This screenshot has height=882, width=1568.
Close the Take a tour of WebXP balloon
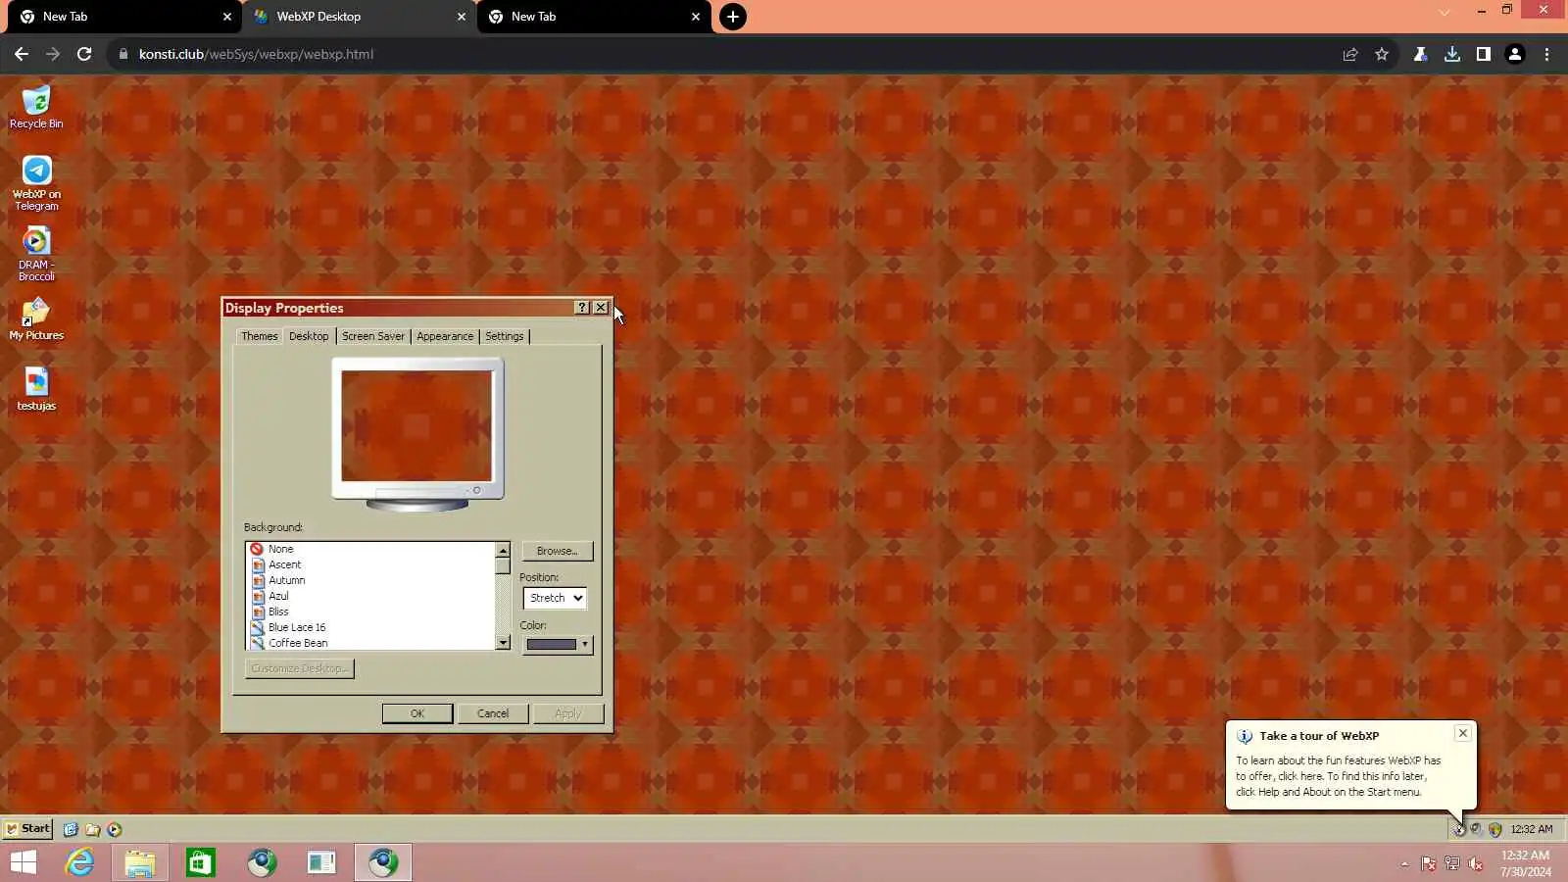1463,733
